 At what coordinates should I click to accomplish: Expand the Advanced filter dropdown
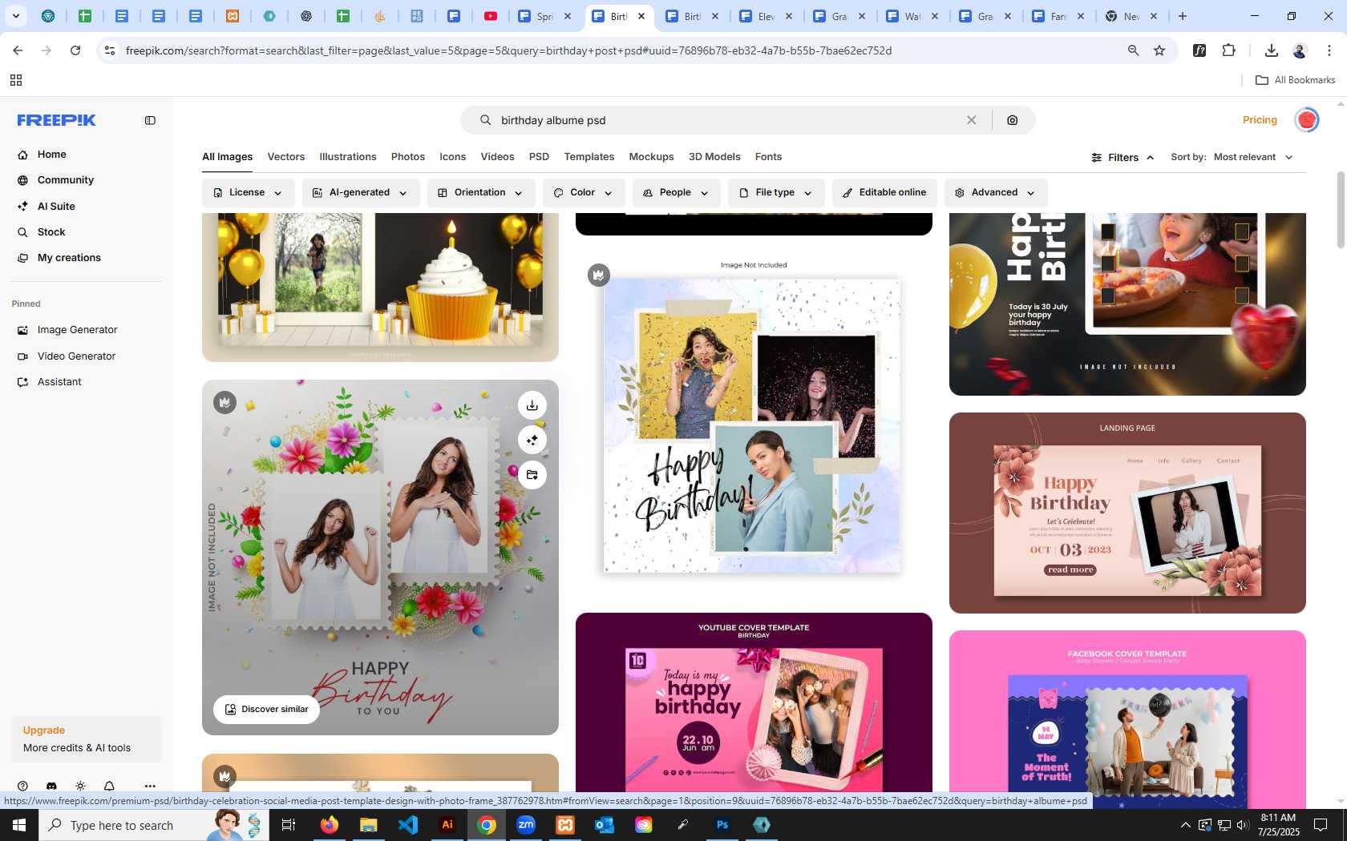pyautogui.click(x=995, y=193)
